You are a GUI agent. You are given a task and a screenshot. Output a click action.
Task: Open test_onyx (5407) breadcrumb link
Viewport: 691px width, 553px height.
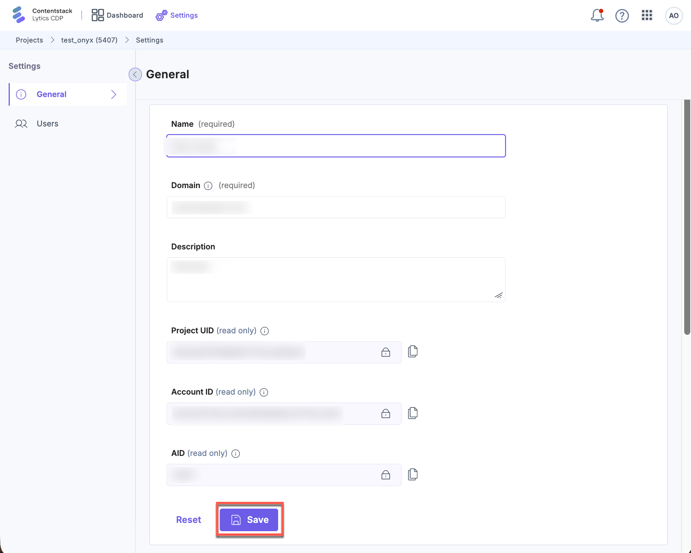[89, 40]
